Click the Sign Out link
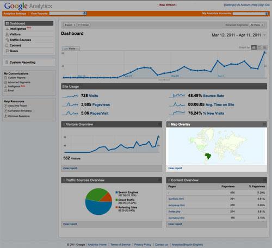 pyautogui.click(x=264, y=5)
